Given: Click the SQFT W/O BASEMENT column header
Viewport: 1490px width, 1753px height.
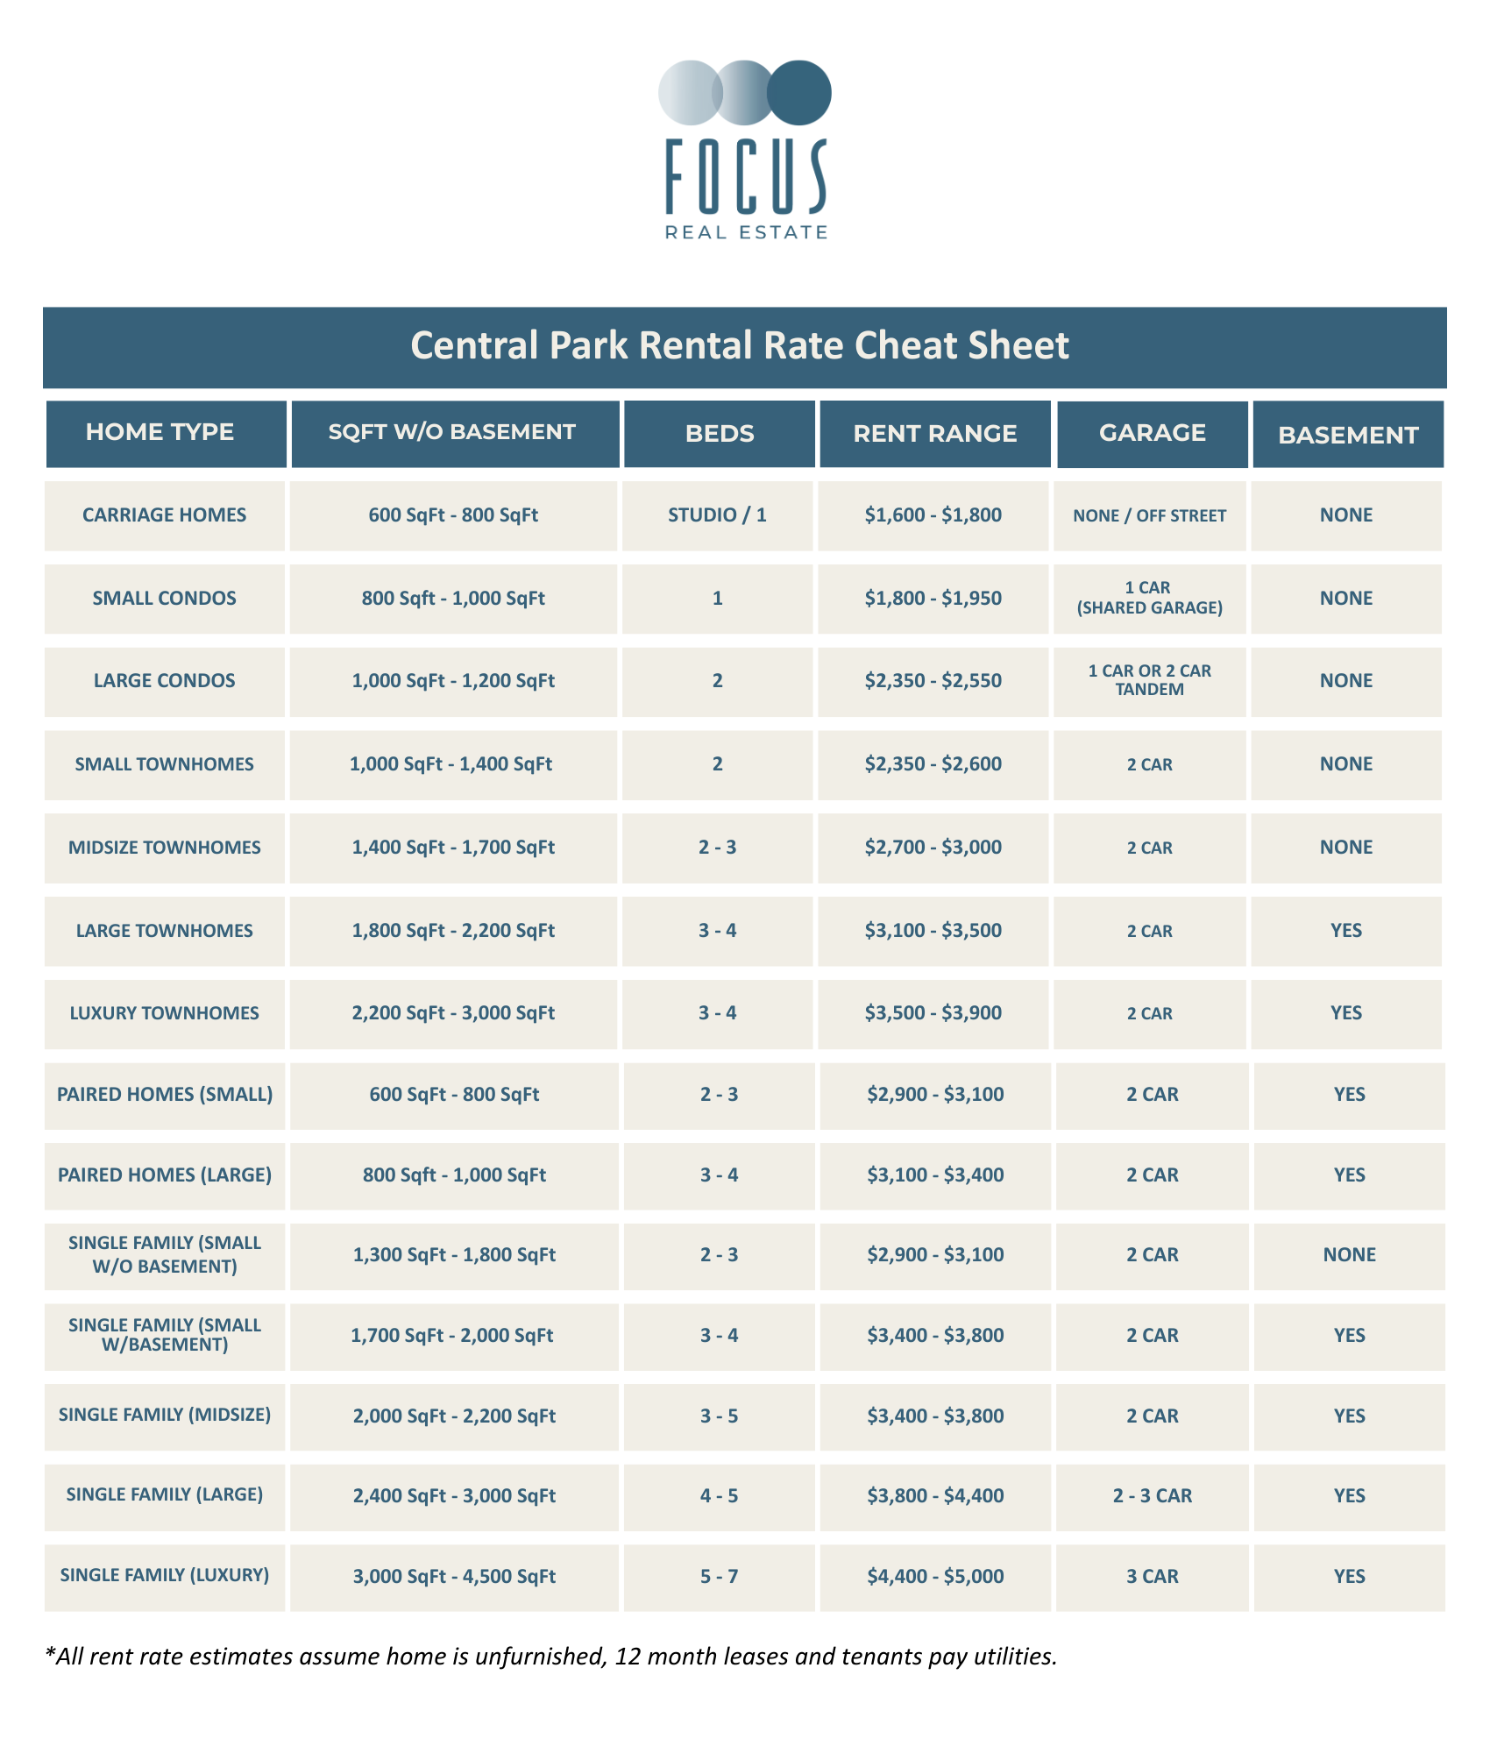Looking at the screenshot, I should click(x=455, y=434).
